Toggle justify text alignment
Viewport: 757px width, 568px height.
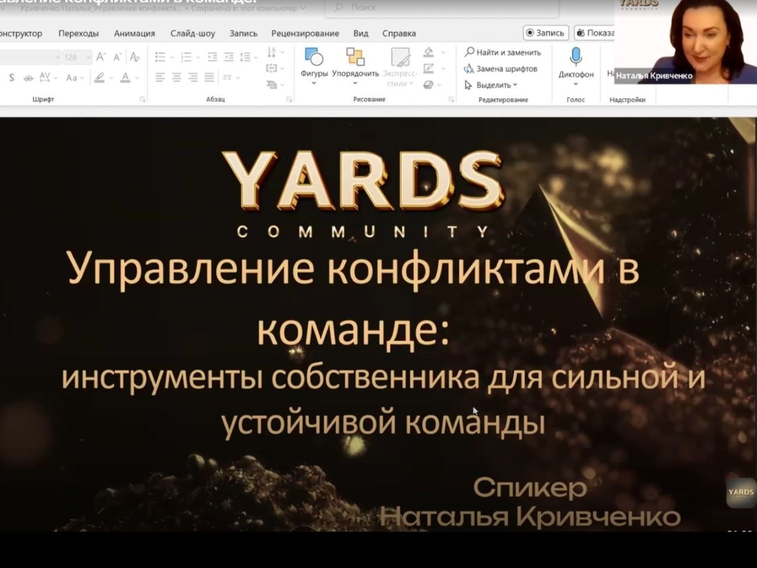click(209, 77)
